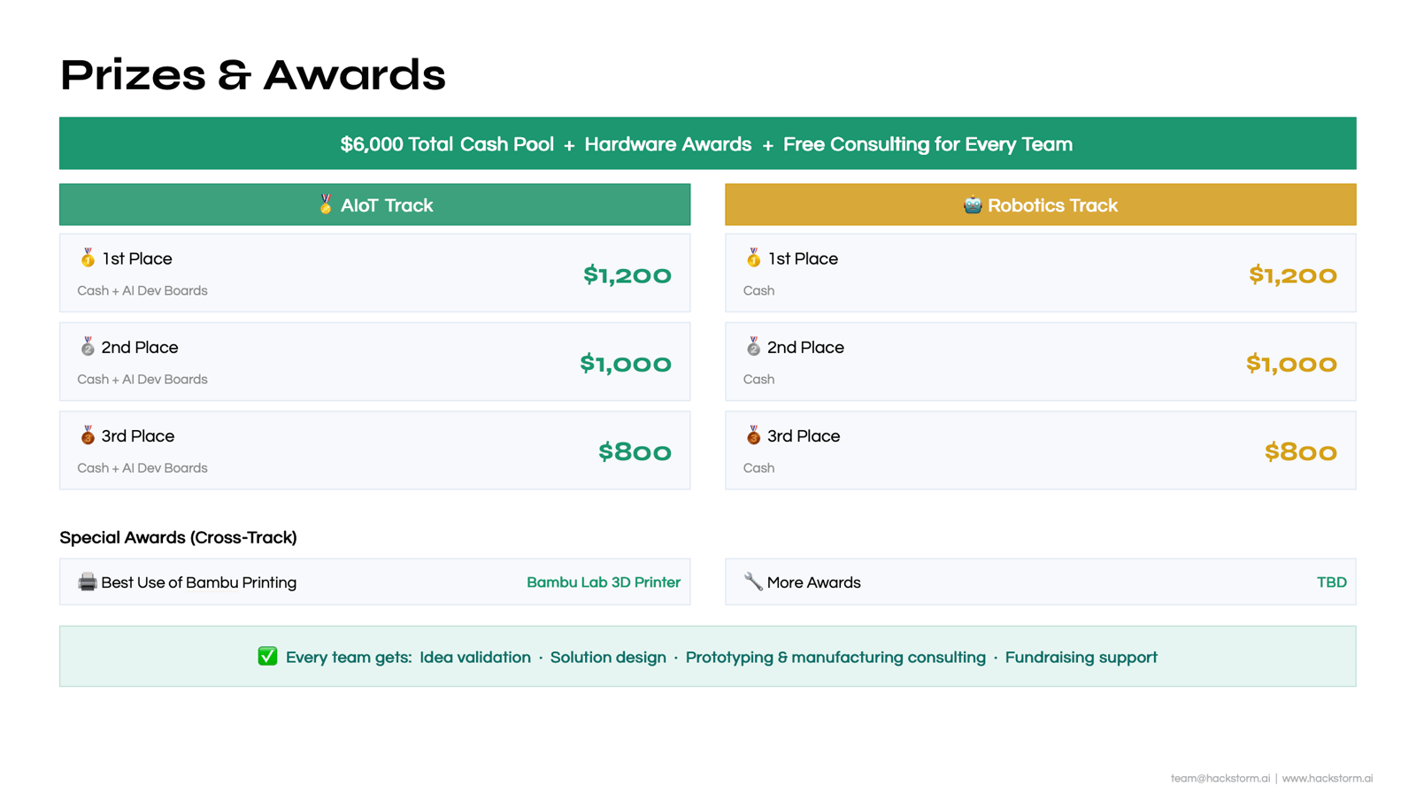
Task: Click the team@hackstorm.ai email address
Action: 1220,779
